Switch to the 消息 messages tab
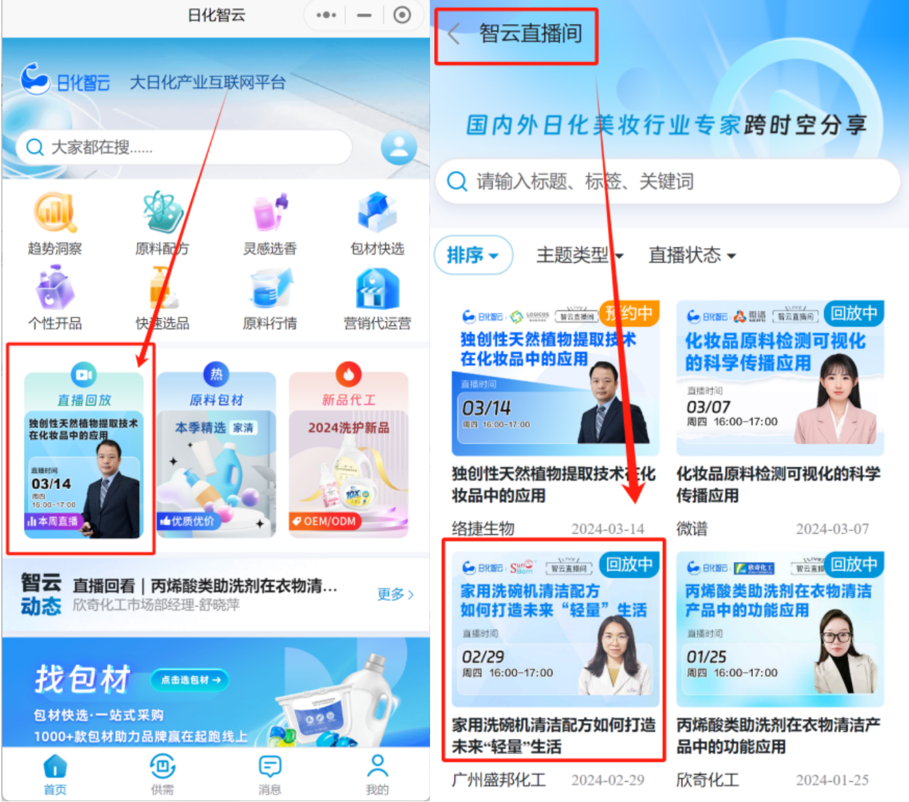909x802 pixels. coord(270,775)
